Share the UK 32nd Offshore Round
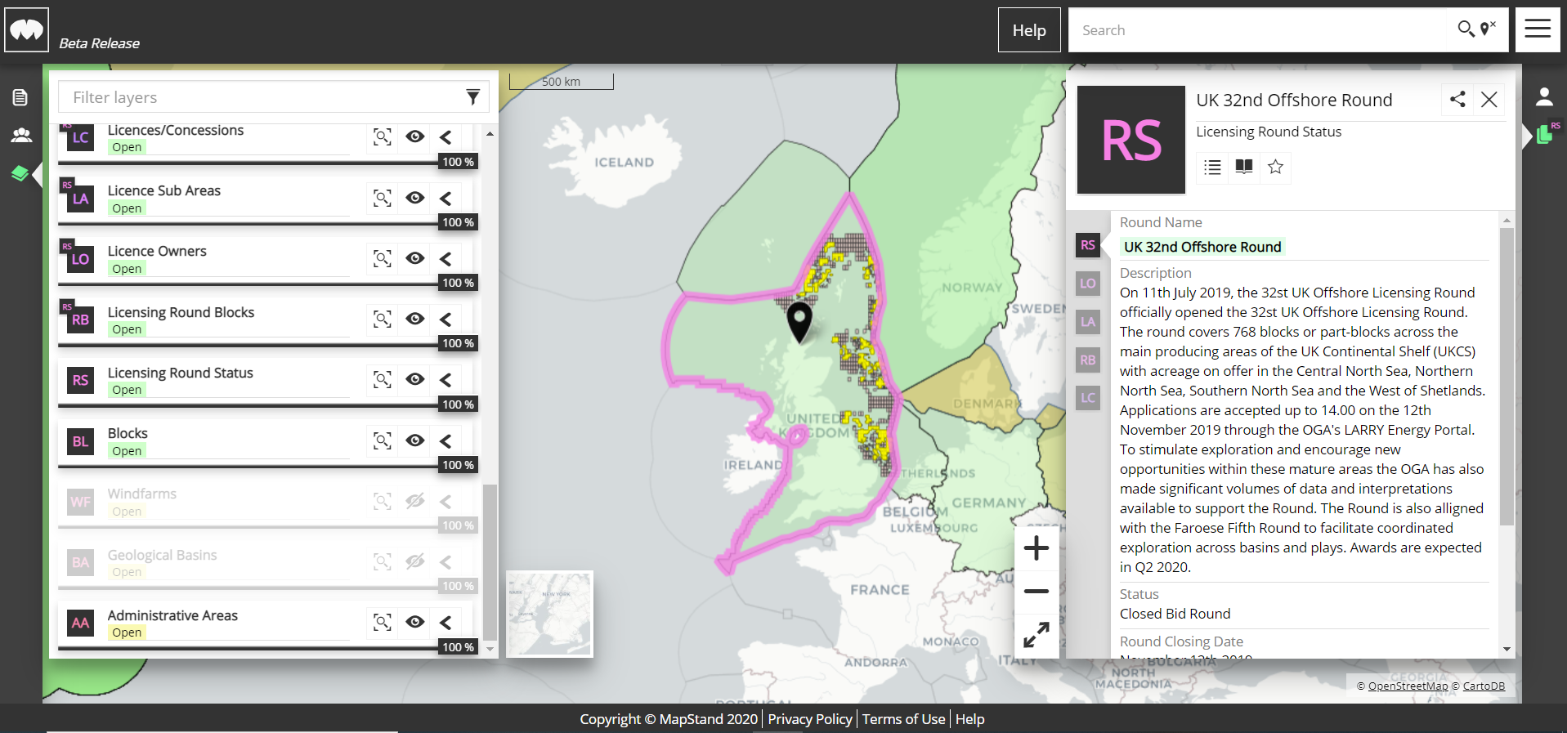The image size is (1567, 733). (x=1457, y=100)
